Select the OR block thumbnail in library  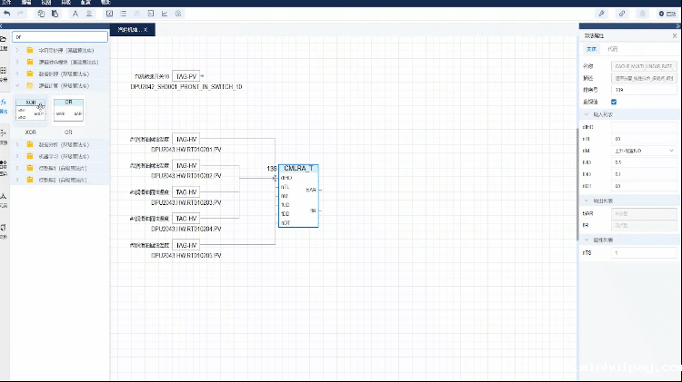68,108
